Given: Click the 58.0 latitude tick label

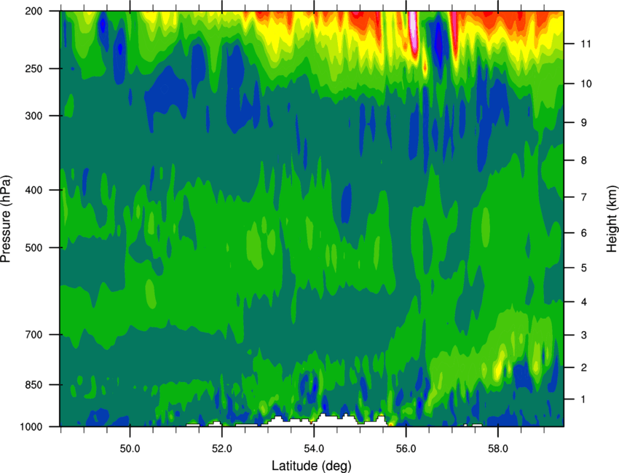Looking at the screenshot, I should 498,449.
